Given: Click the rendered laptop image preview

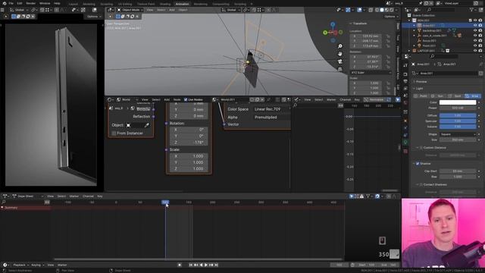Looking at the screenshot, I should [x=51, y=105].
